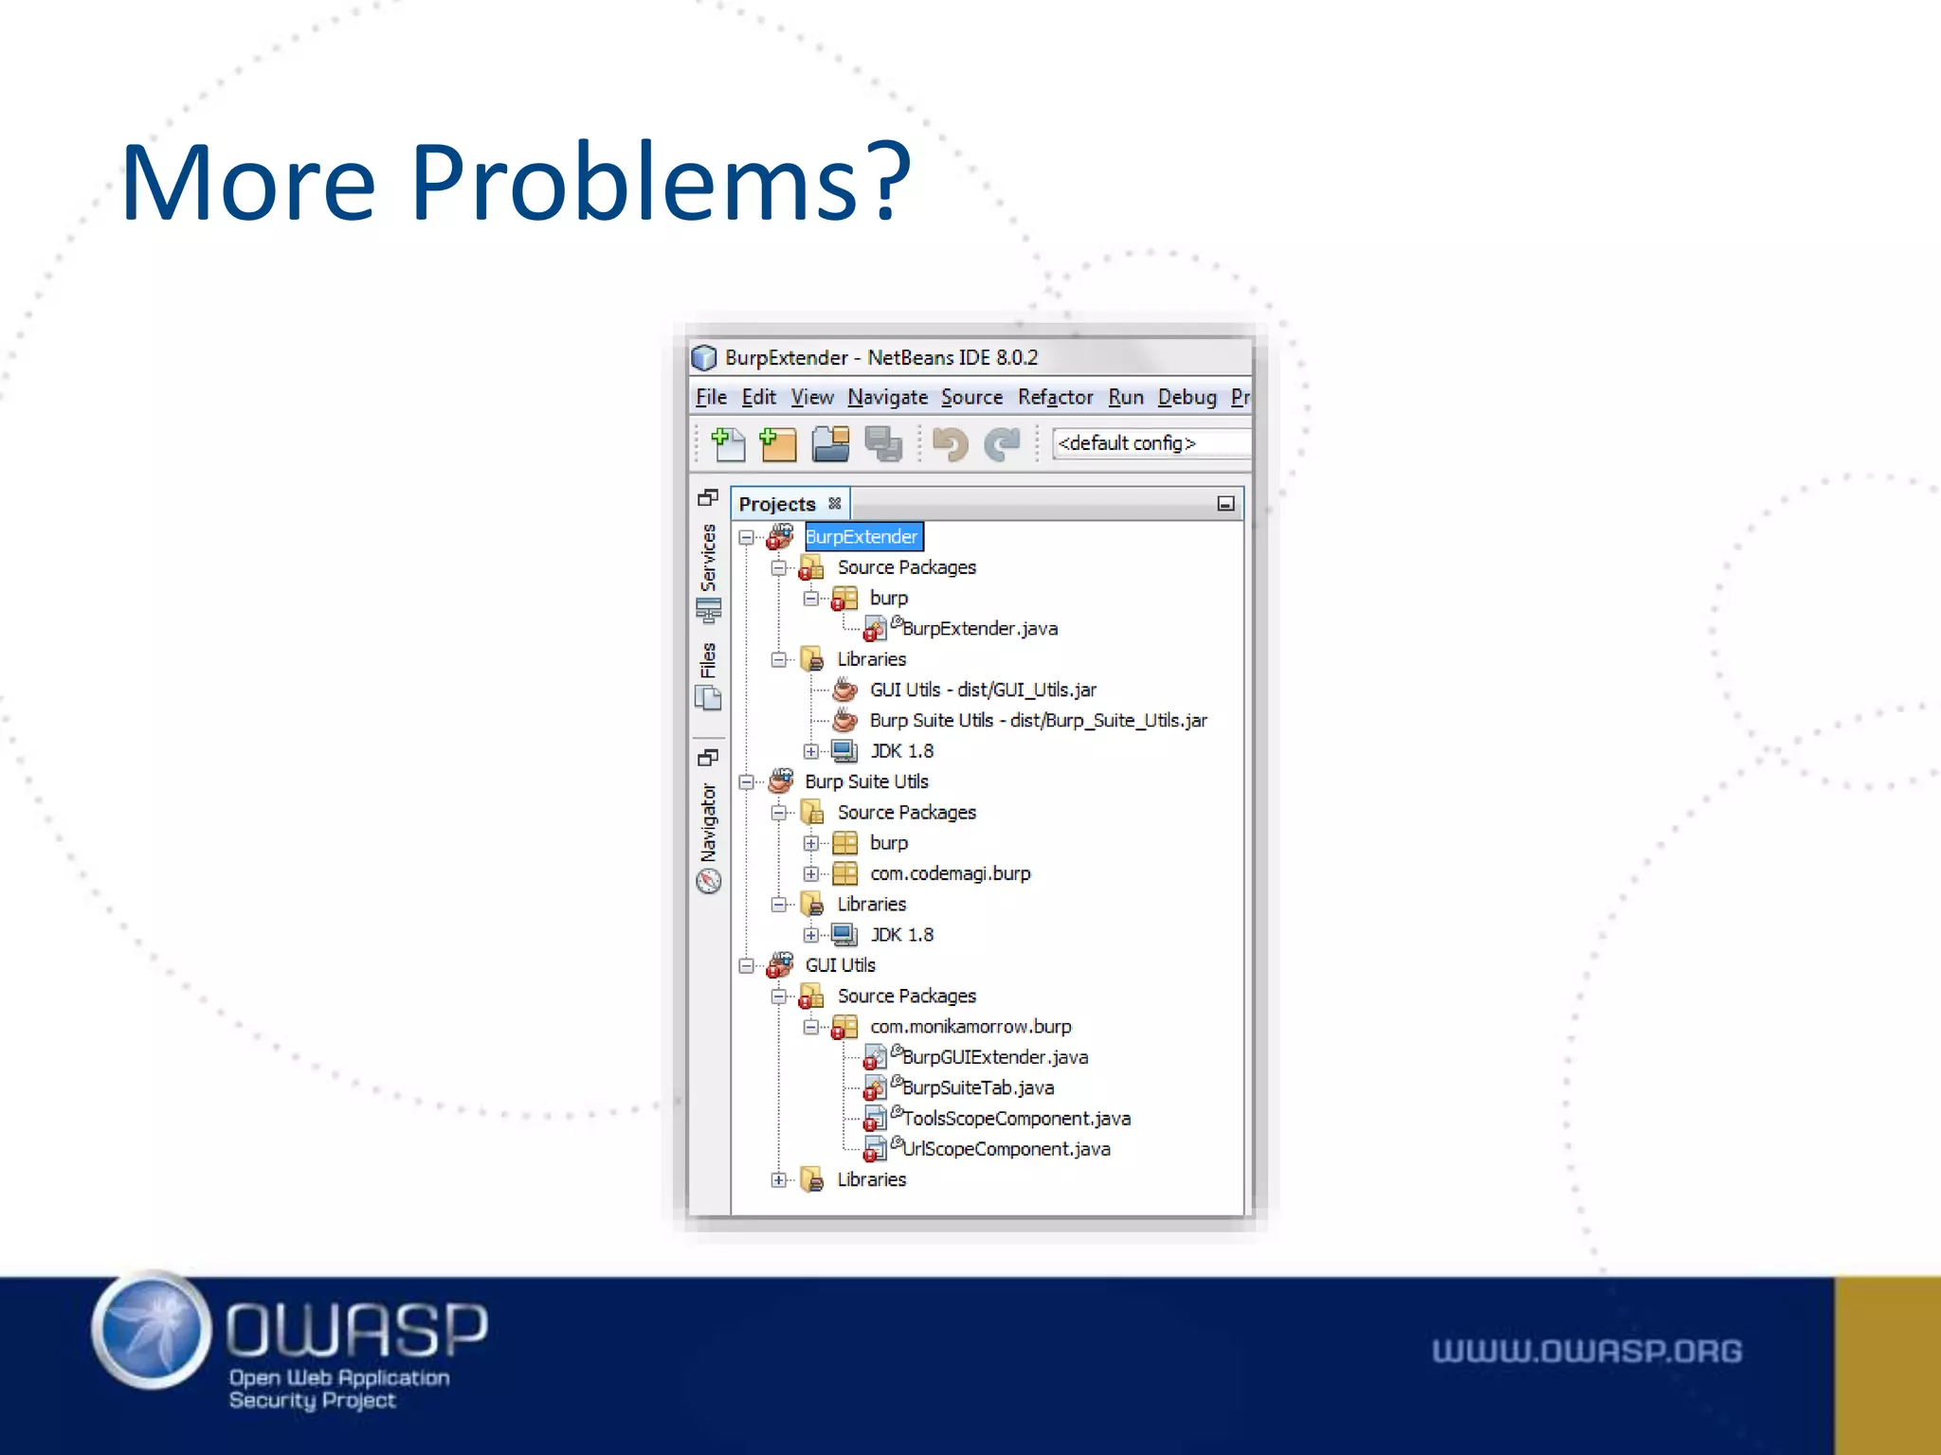Collapse the burp package under BurpExtender
1941x1455 pixels.
(811, 599)
